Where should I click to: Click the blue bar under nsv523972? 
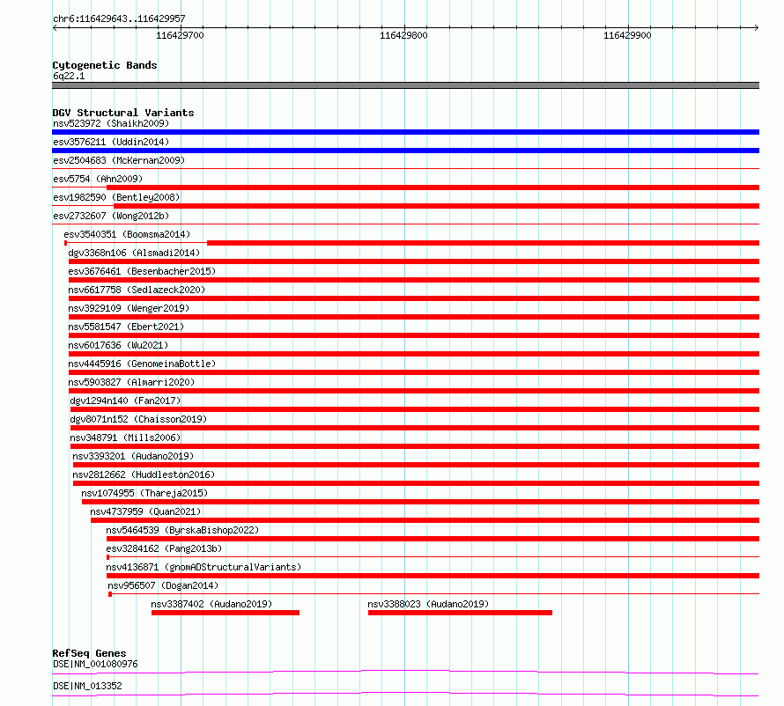click(x=405, y=132)
